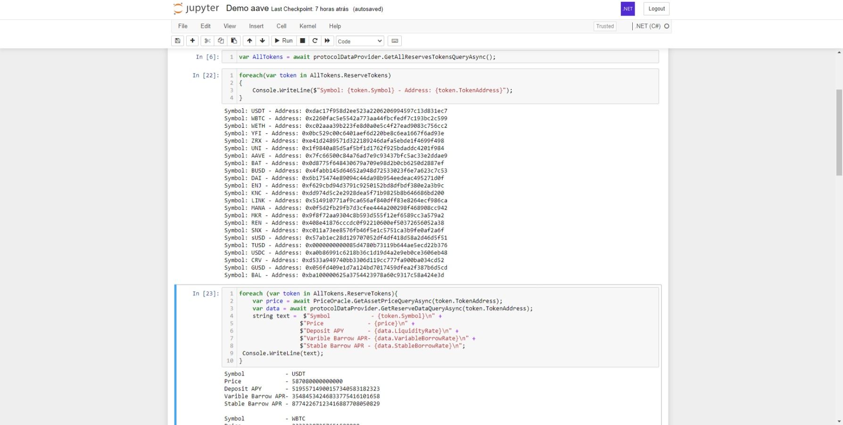Open the File menu
The width and height of the screenshot is (843, 425).
click(183, 26)
